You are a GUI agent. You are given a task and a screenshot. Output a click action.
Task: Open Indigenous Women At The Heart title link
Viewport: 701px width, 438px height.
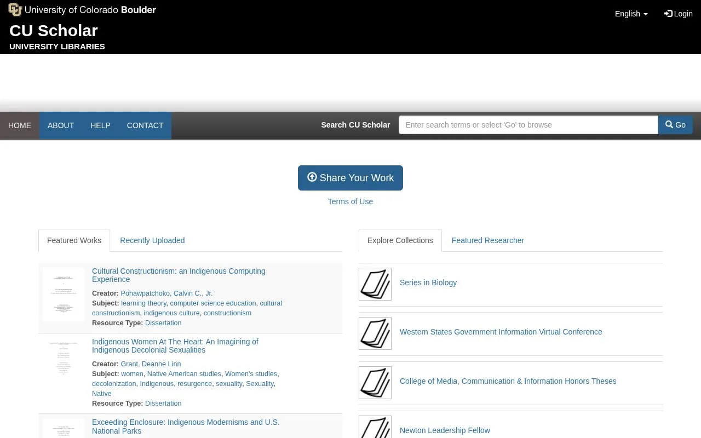pyautogui.click(x=175, y=345)
